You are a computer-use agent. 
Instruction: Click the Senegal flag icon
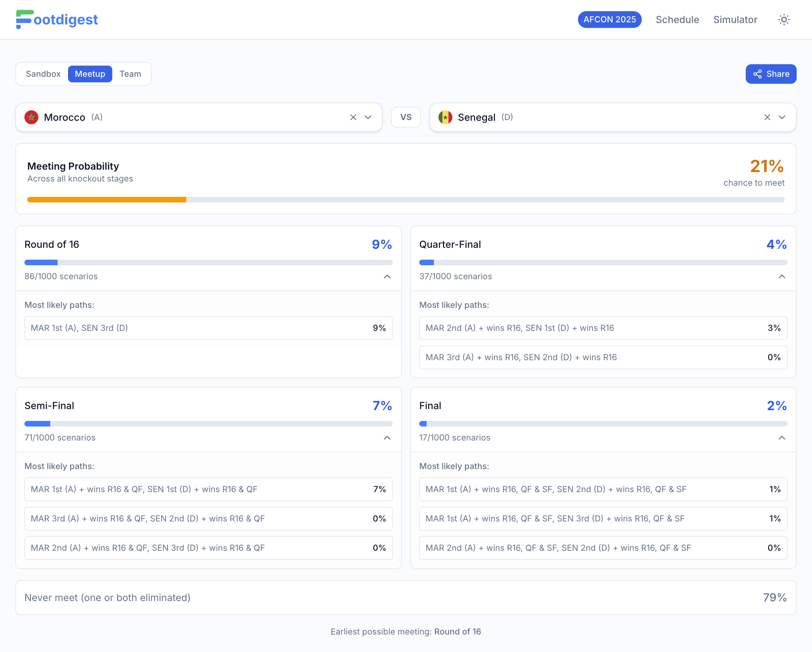click(446, 117)
